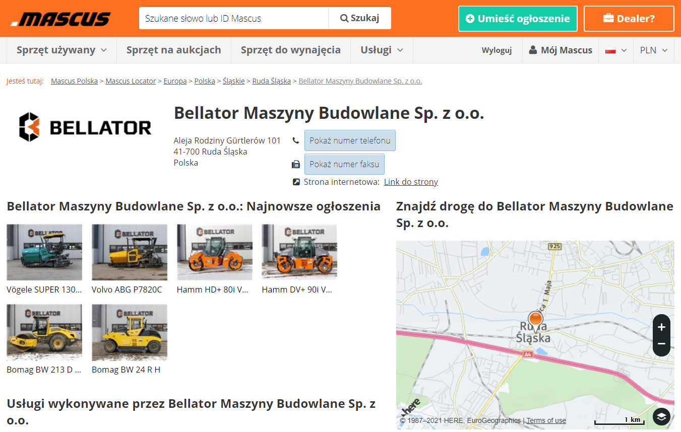
Task: Open the Vögele SUPER 130 thumbnail
Action: tap(44, 252)
